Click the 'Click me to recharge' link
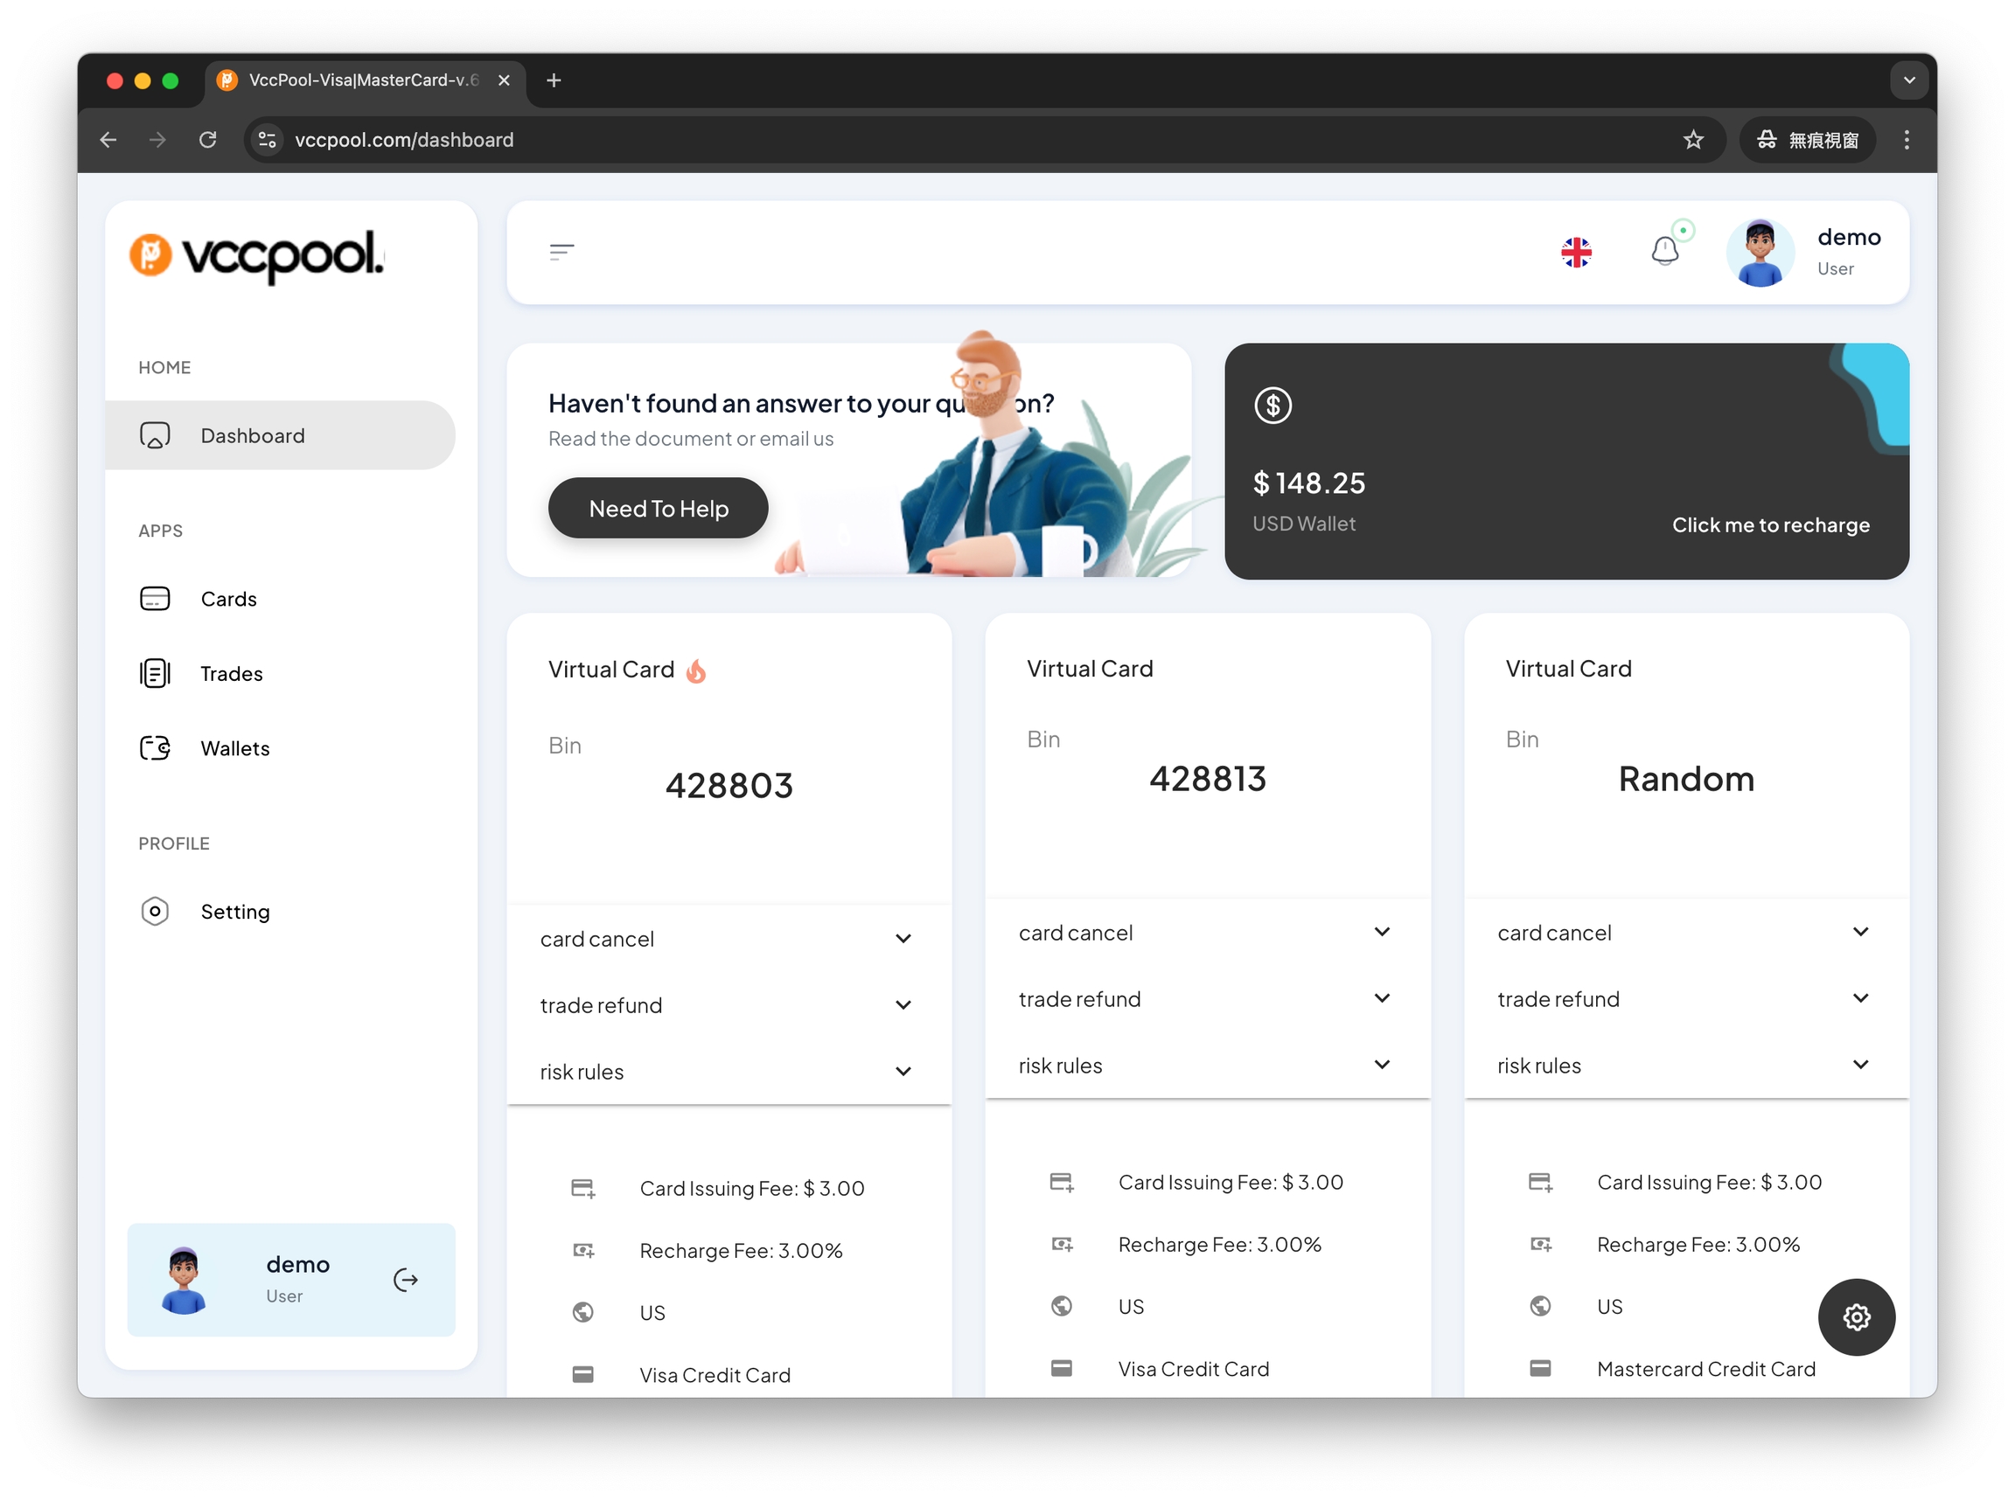This screenshot has width=2015, height=1500. coord(1770,524)
